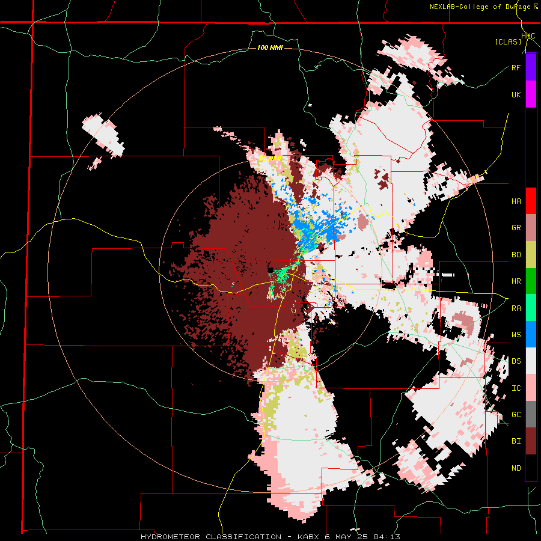The image size is (541, 541).
Task: Select the GR graupel legend swatch
Action: [x=531, y=228]
